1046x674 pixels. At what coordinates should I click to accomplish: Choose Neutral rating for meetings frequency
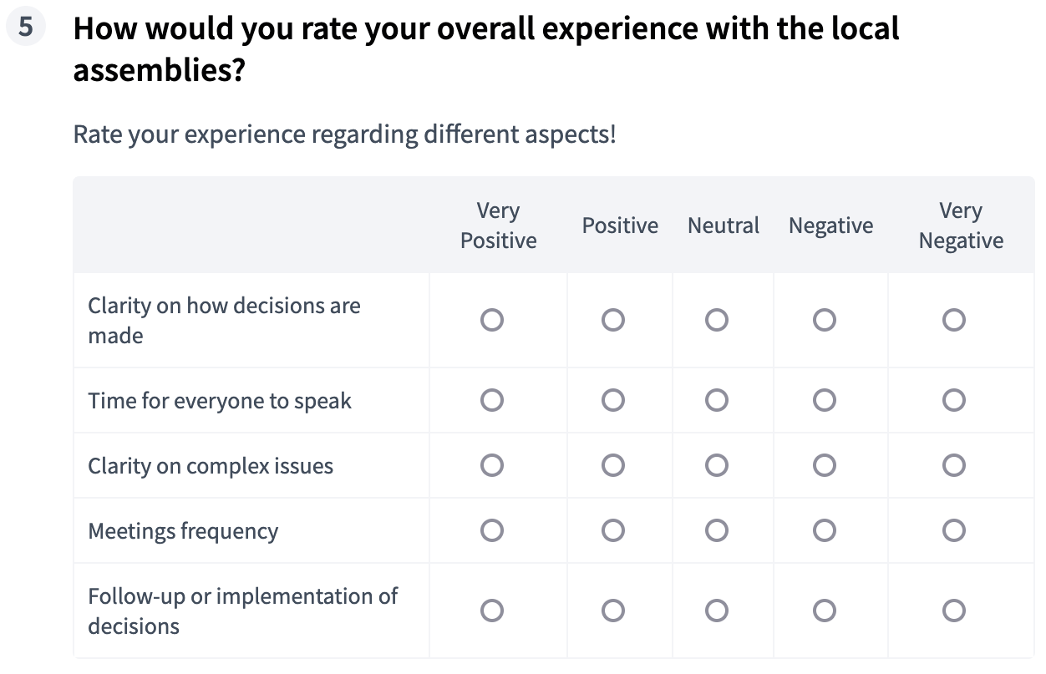[716, 530]
